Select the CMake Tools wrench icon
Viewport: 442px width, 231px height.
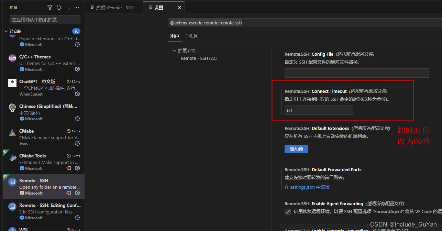click(x=12, y=158)
